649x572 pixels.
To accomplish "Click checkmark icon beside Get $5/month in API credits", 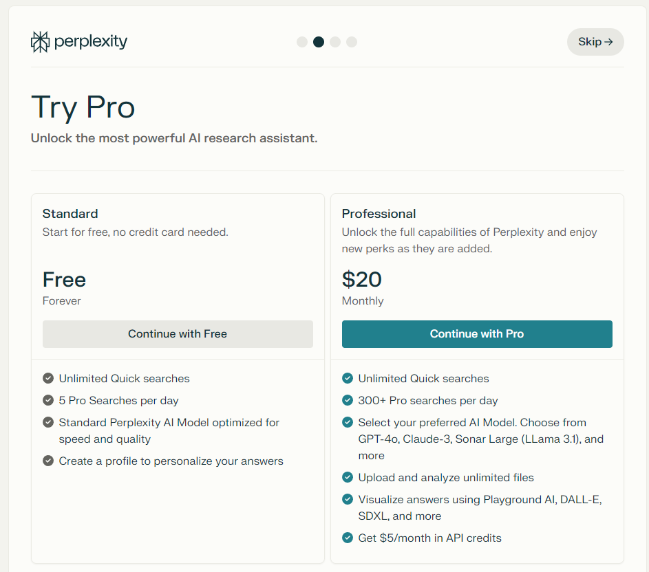I will click(x=348, y=538).
